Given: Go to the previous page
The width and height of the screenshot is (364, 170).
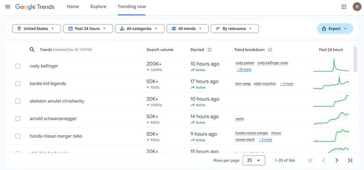Looking at the screenshot, I should (324, 160).
